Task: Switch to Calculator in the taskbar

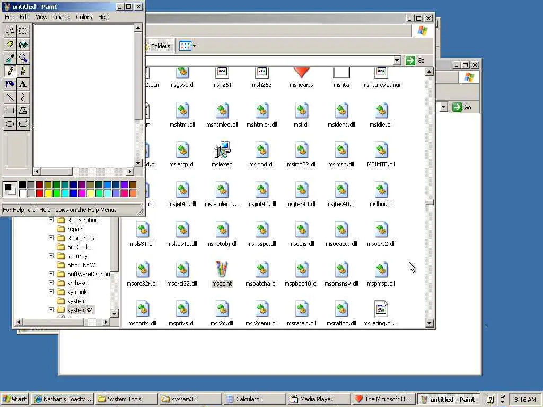Action: [254, 399]
